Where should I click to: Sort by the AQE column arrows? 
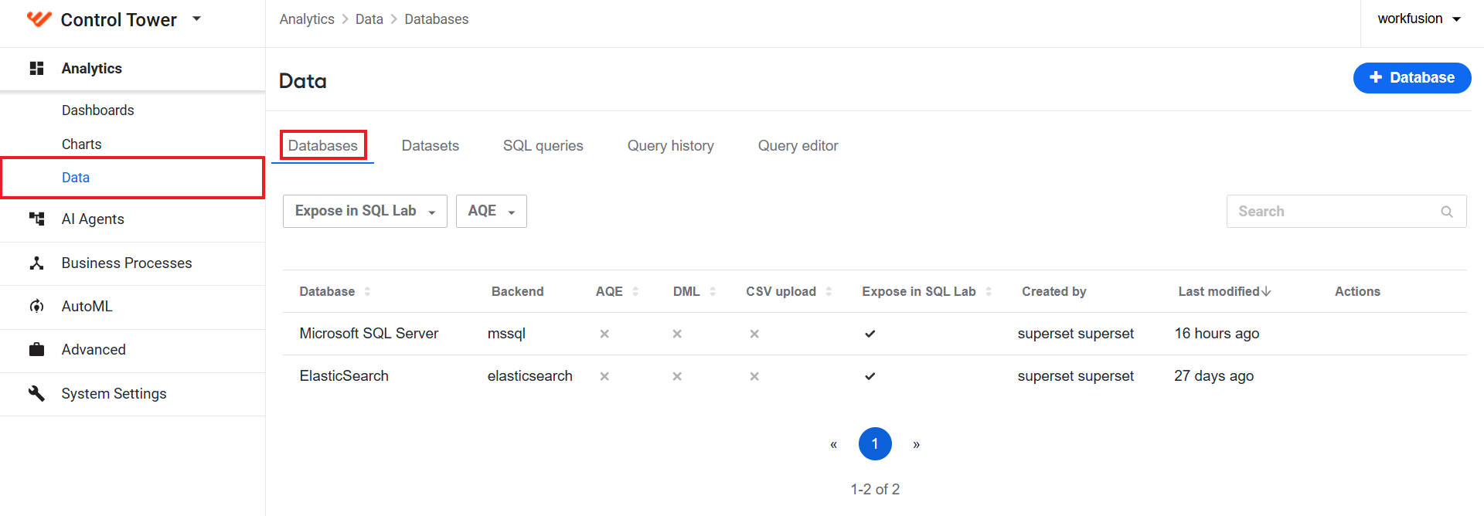click(635, 291)
